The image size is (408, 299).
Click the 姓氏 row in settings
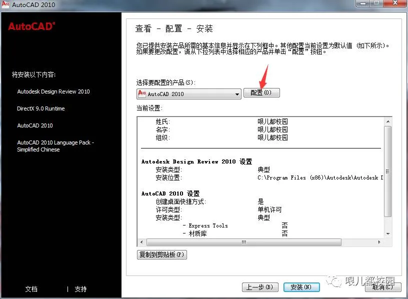point(221,121)
